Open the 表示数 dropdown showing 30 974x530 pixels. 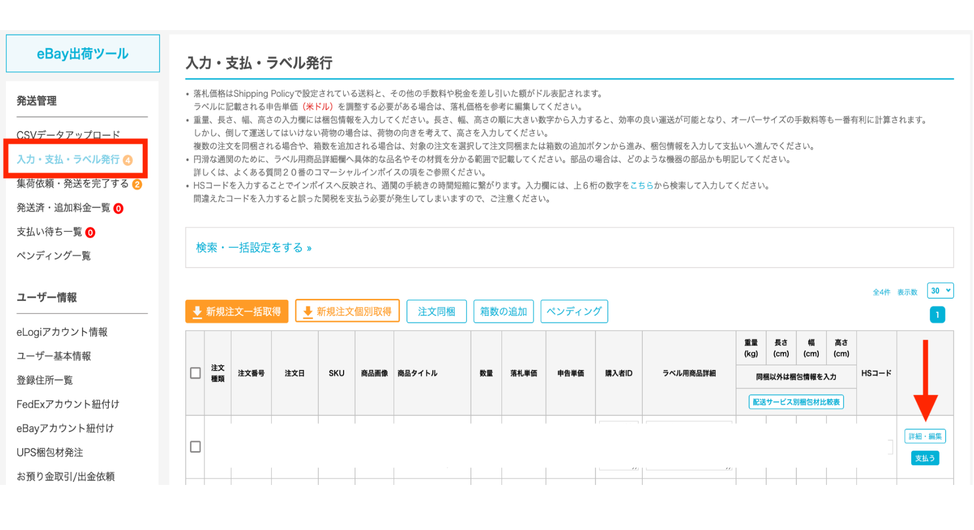pos(940,291)
